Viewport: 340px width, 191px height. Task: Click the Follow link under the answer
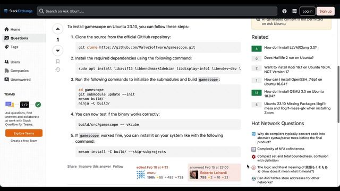118,167
